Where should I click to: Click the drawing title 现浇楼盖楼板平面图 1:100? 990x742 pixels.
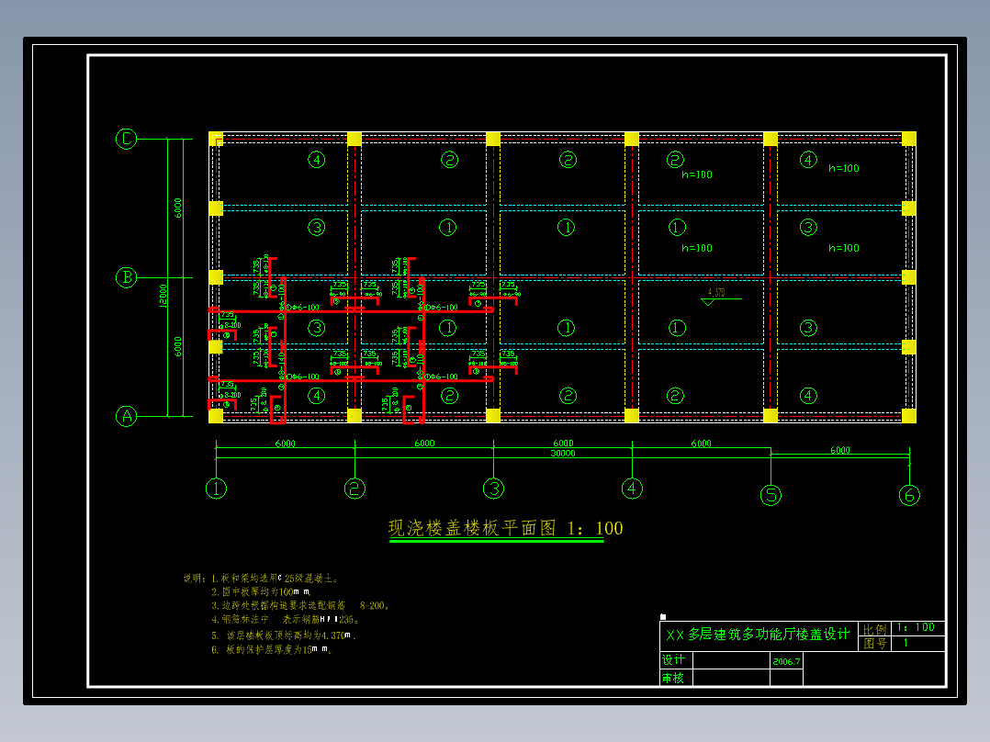coord(505,529)
